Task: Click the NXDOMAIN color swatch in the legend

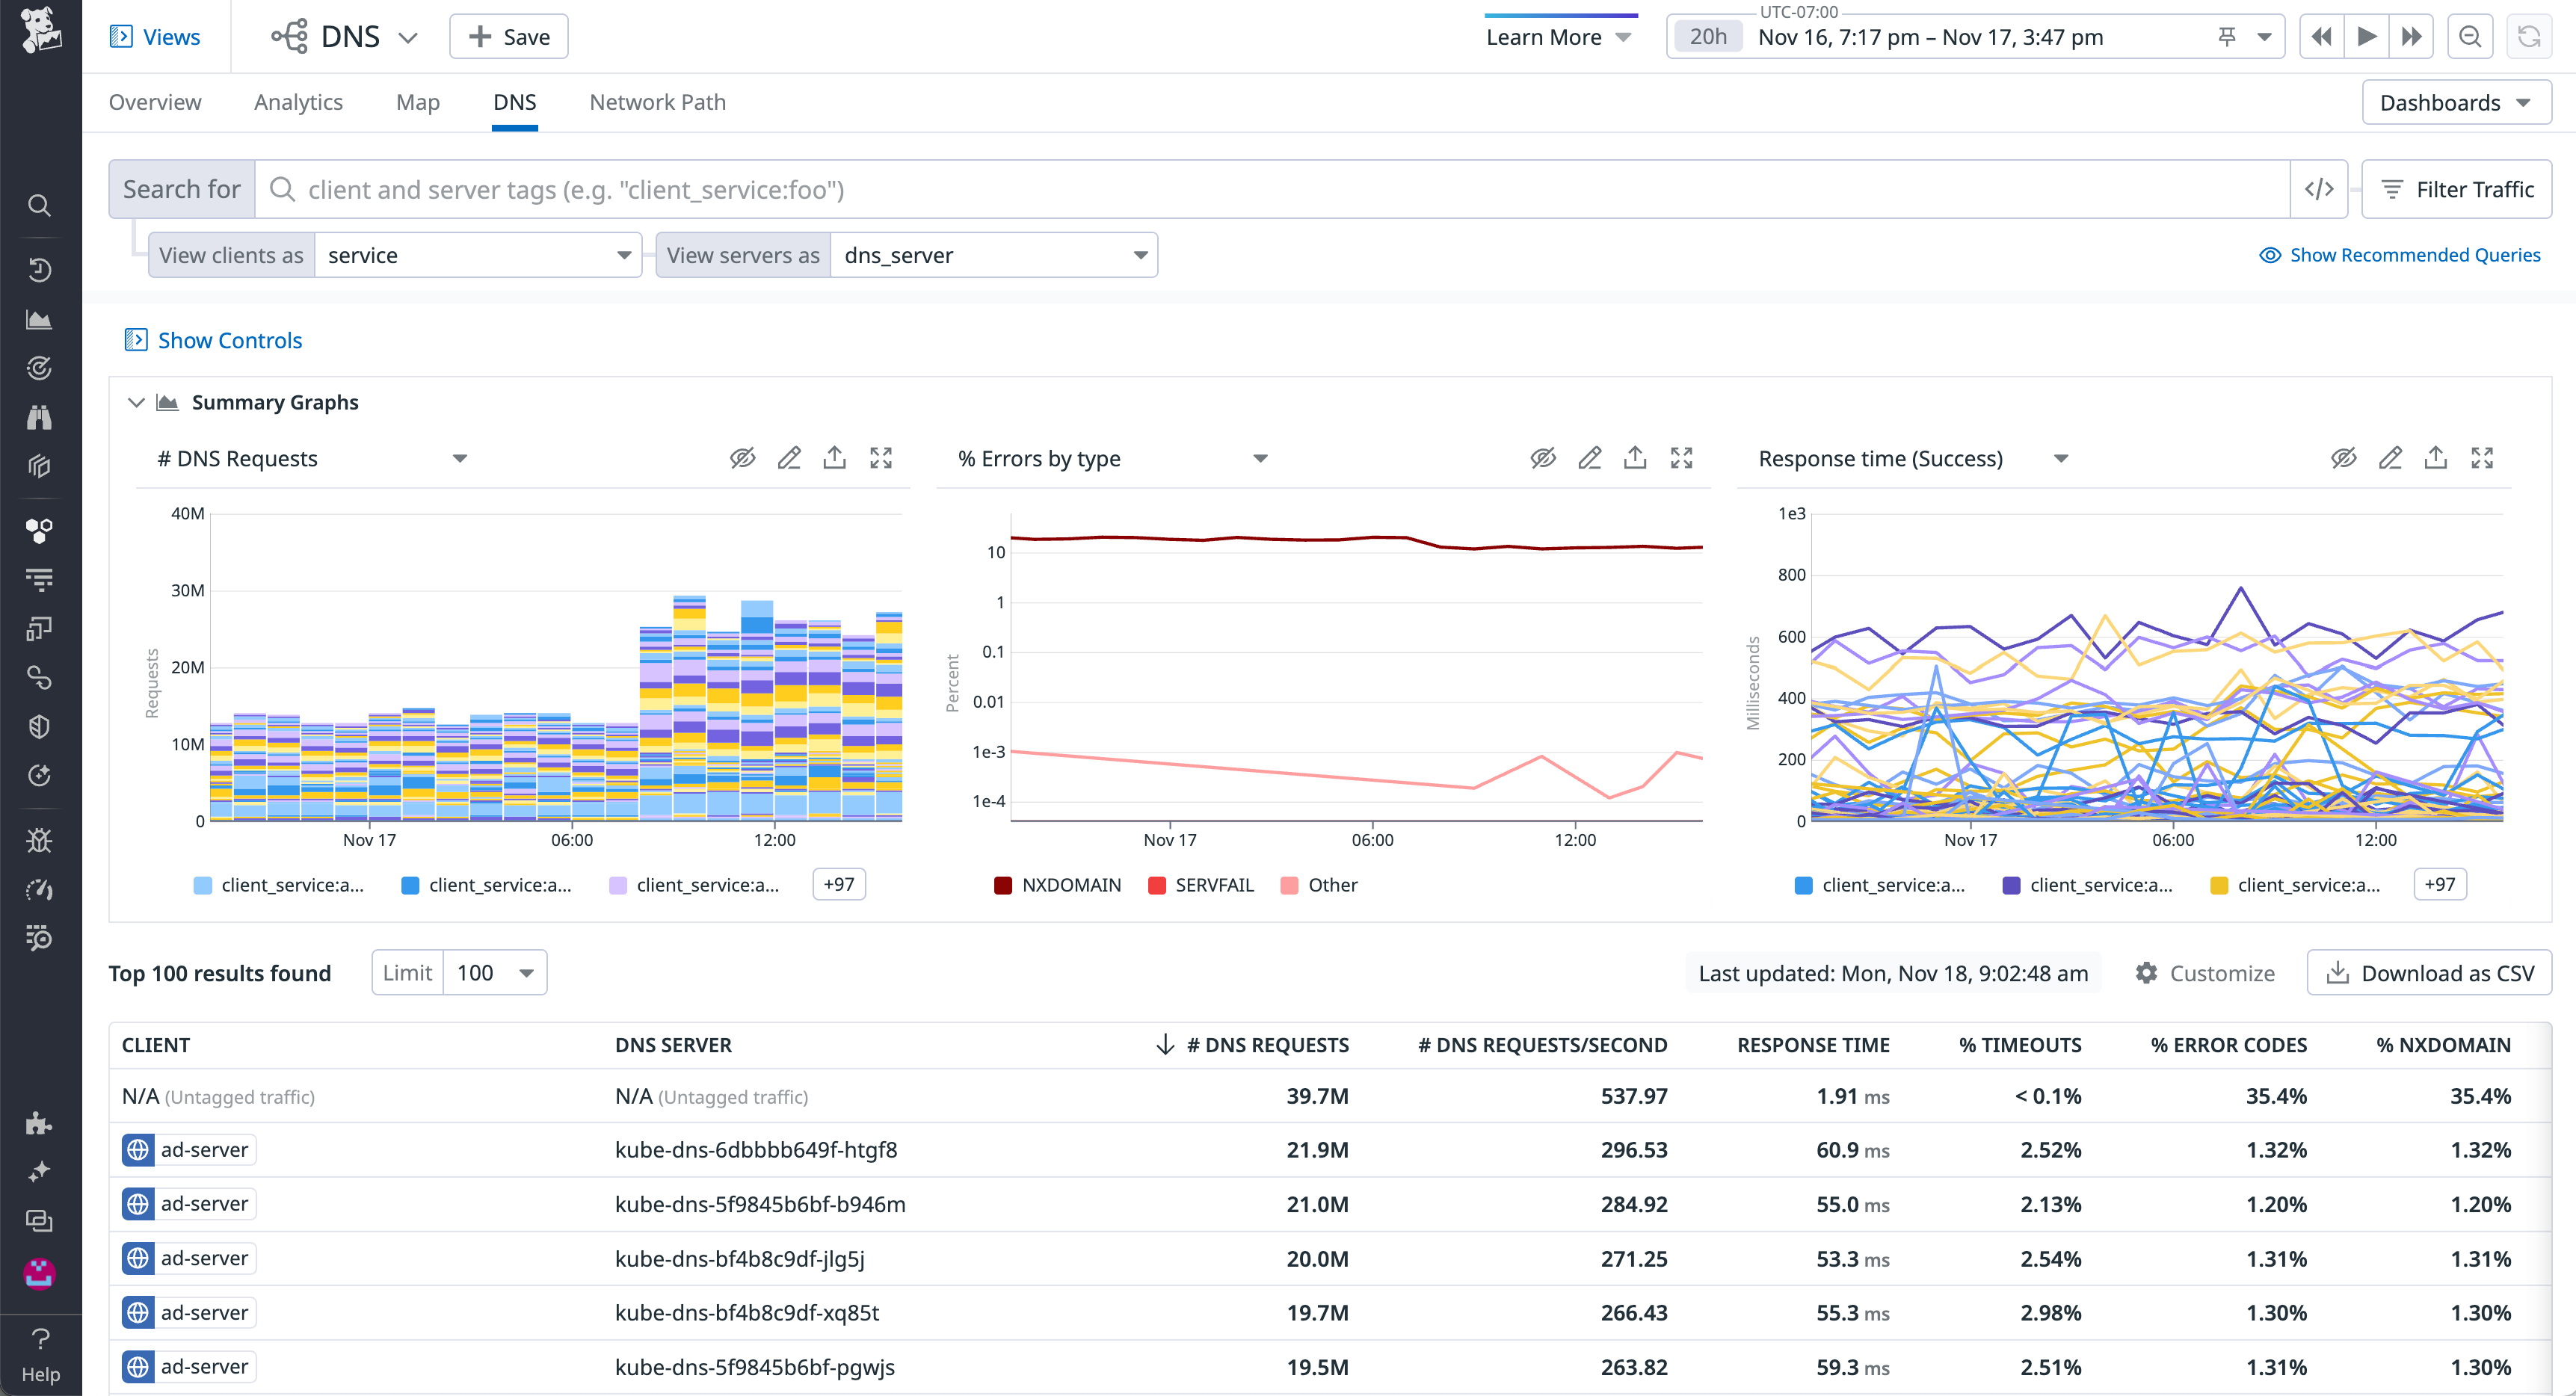Action: (1003, 884)
